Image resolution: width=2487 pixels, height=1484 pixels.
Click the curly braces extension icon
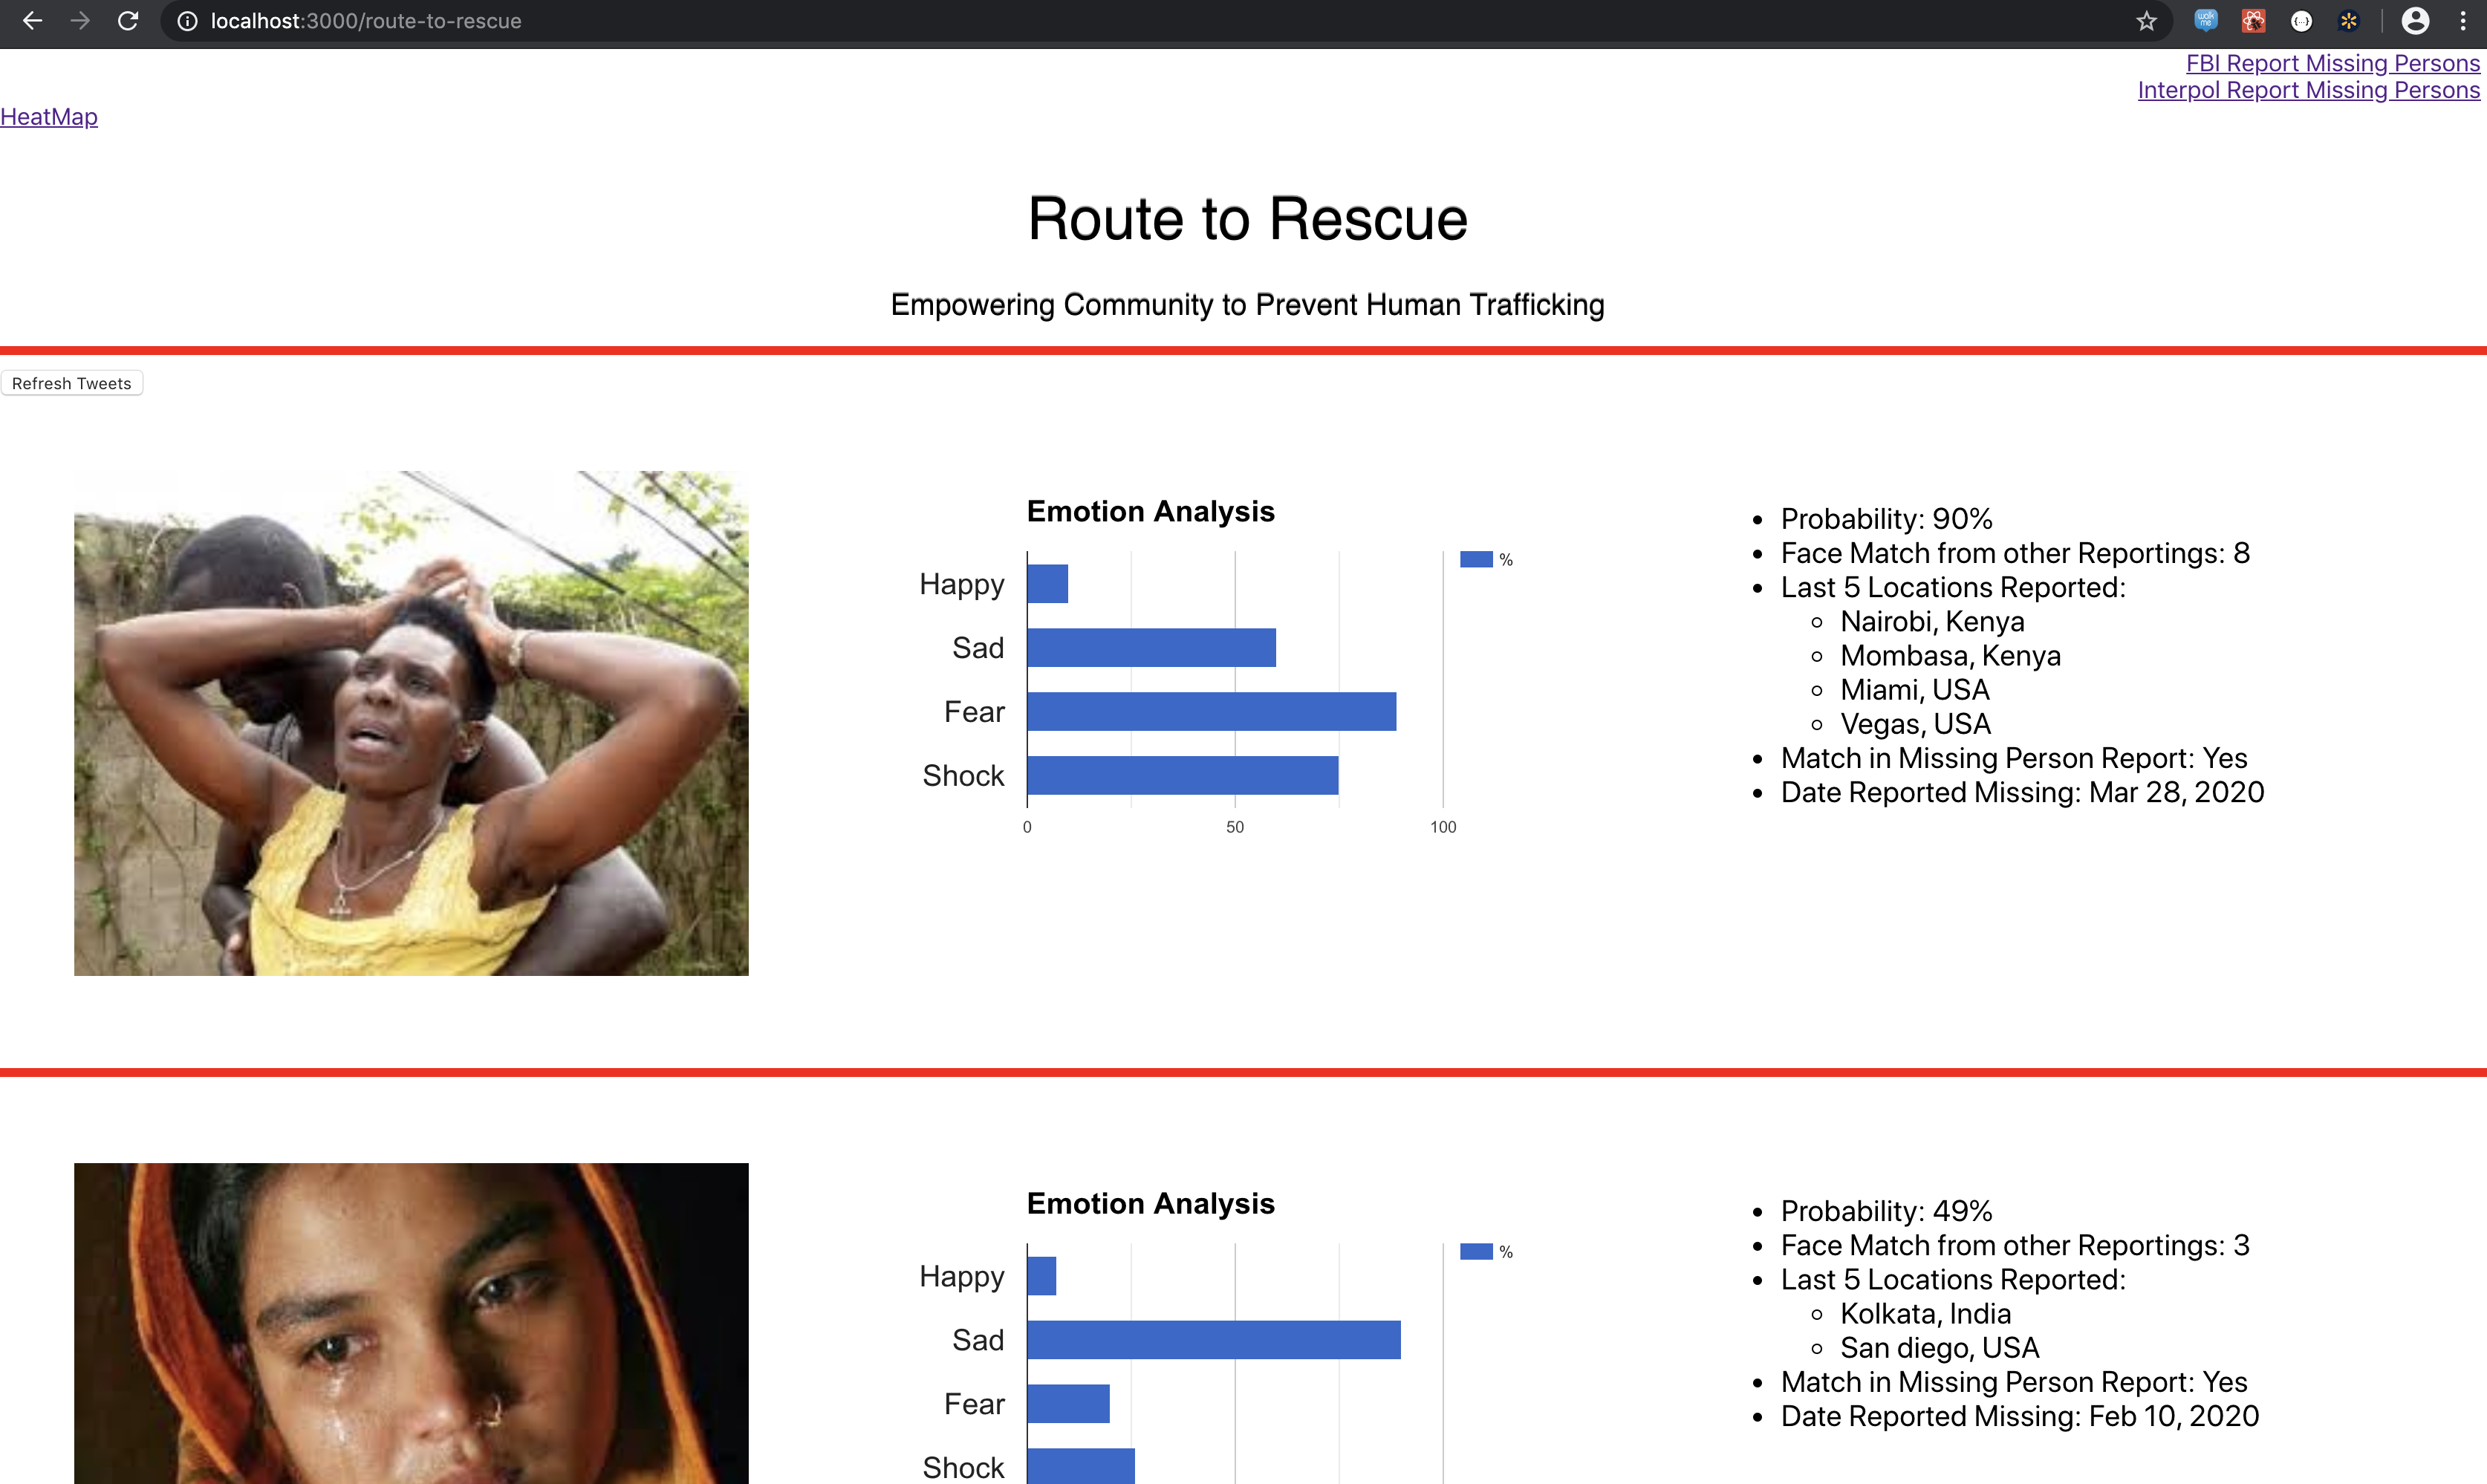pyautogui.click(x=2301, y=21)
